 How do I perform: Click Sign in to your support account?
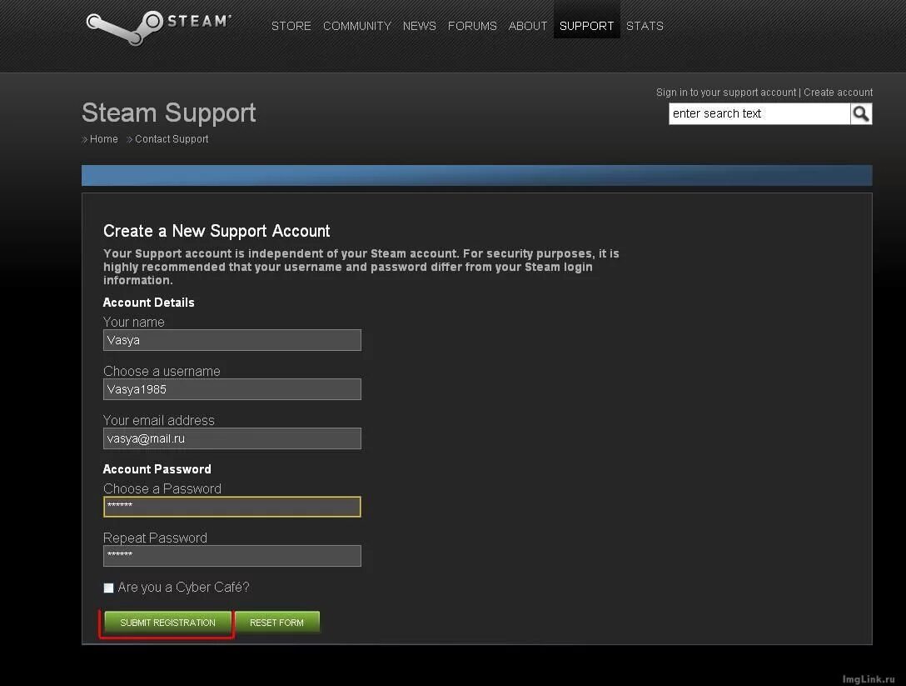click(x=726, y=93)
